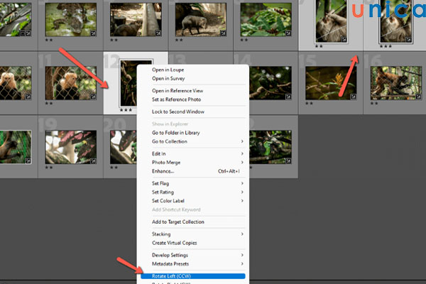Select the yellow flower thumbnail in cell 15
The height and width of the screenshot is (284, 426).
pyautogui.click(x=331, y=83)
